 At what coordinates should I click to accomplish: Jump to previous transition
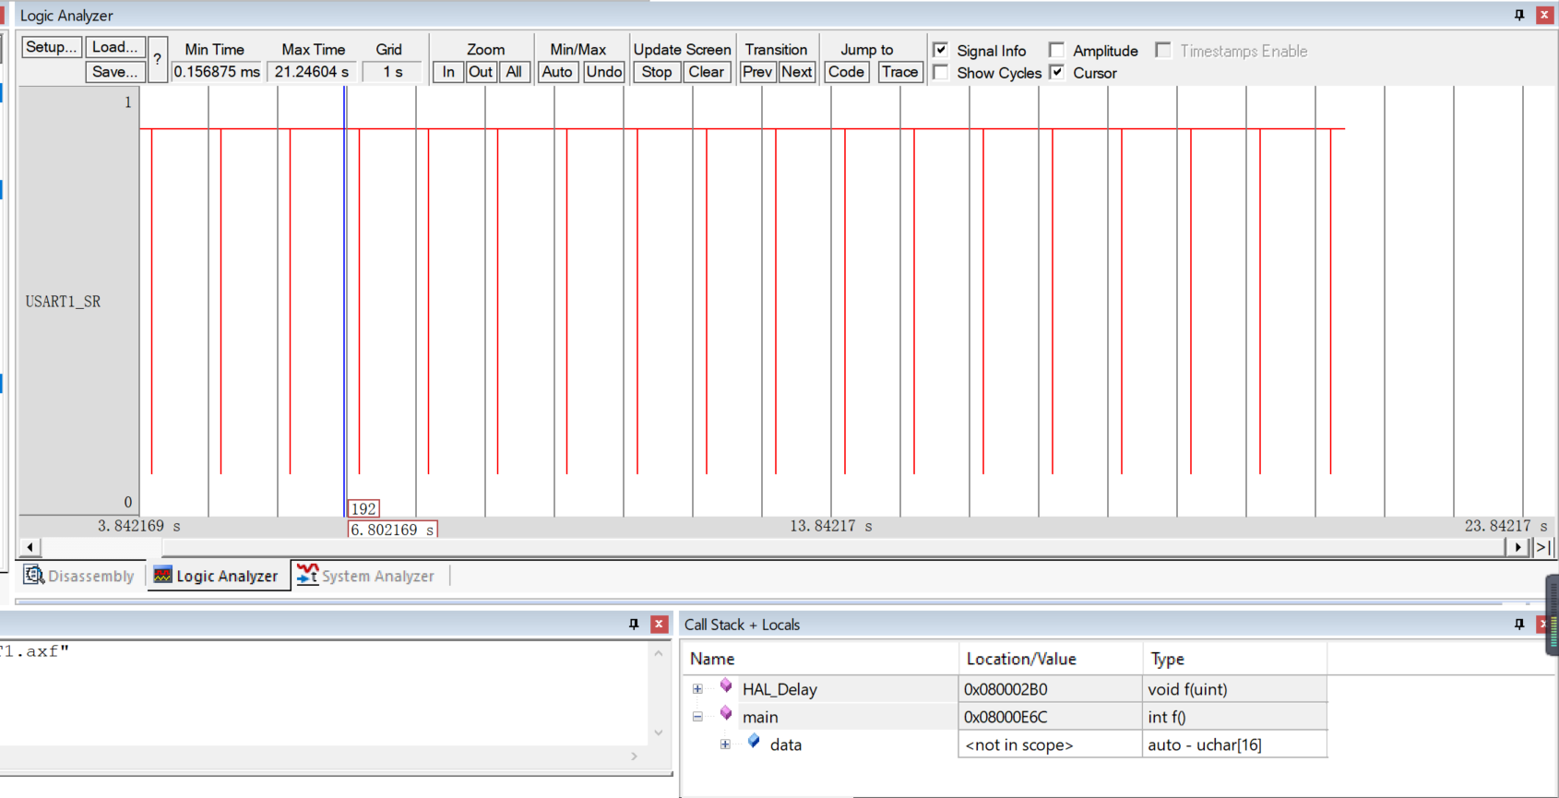point(757,72)
